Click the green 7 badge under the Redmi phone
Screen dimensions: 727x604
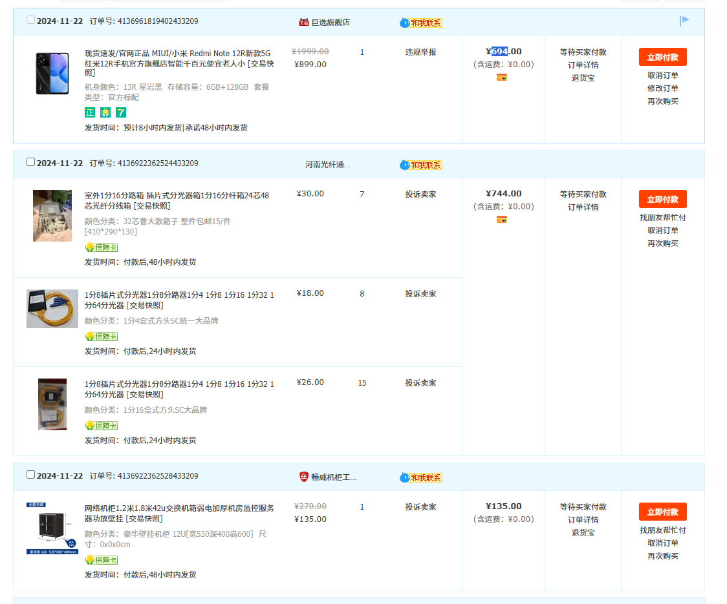[121, 112]
